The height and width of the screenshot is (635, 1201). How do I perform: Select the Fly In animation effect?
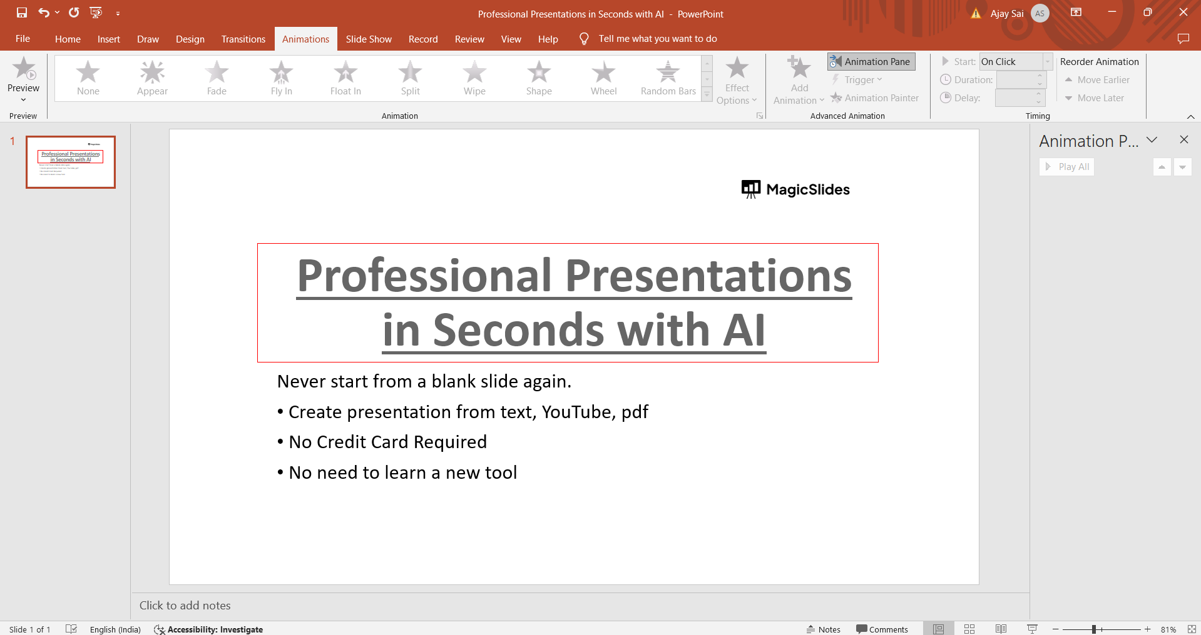pyautogui.click(x=281, y=78)
